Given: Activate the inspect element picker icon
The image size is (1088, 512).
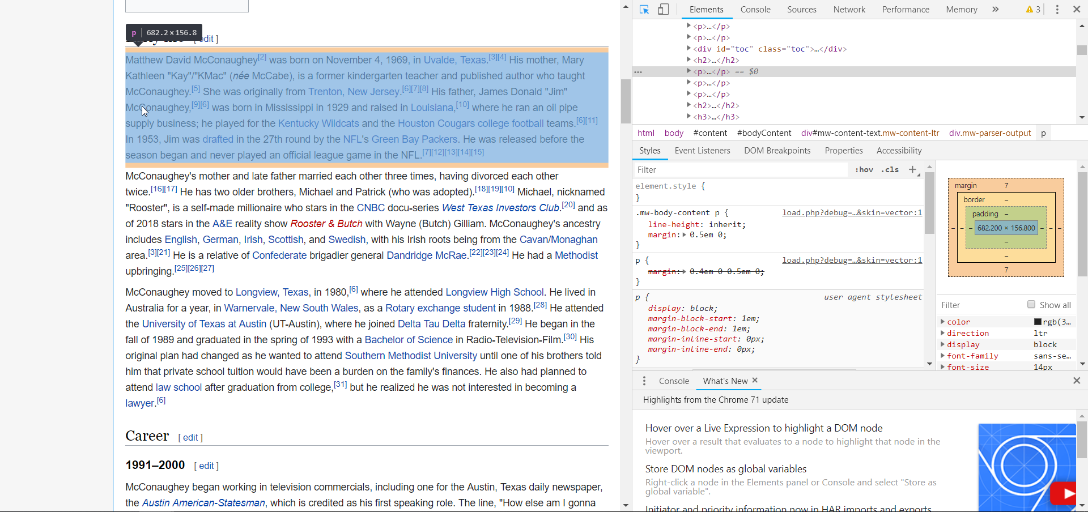Looking at the screenshot, I should click(x=644, y=10).
